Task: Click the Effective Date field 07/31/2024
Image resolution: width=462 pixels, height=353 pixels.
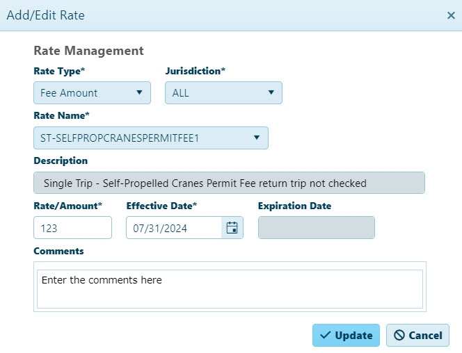Action: pyautogui.click(x=174, y=228)
